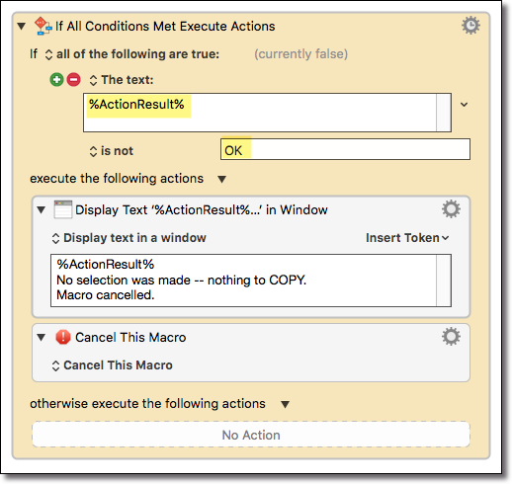The image size is (512, 484).
Task: Click the 'Cancel This Macro' action title
Action: tap(130, 337)
